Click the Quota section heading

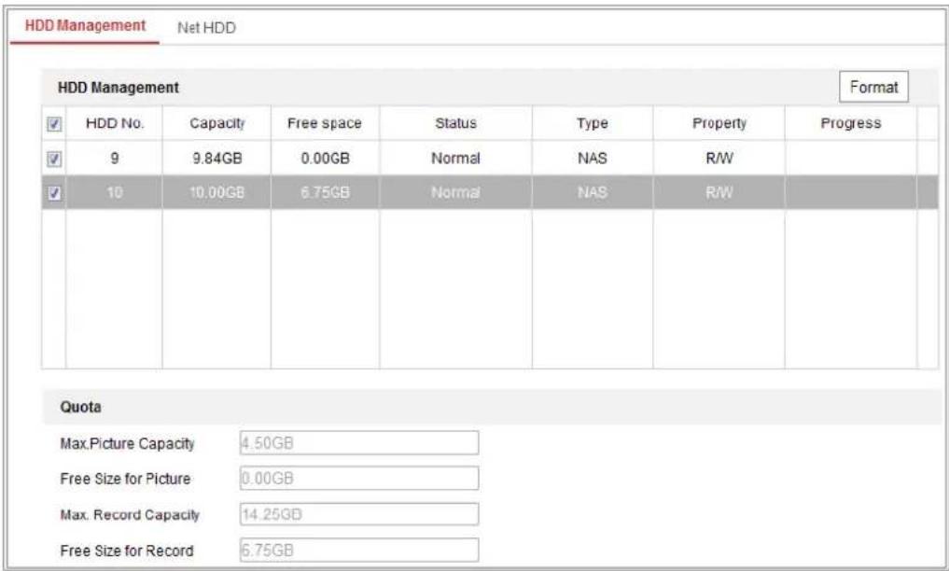pos(80,407)
